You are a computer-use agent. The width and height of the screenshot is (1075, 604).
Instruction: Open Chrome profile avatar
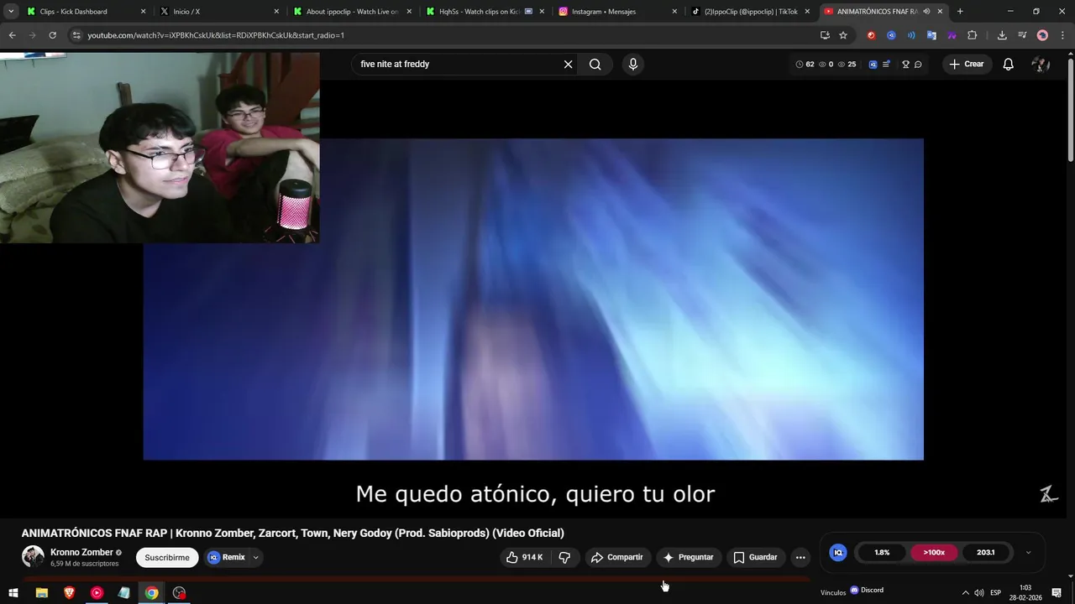point(1042,35)
